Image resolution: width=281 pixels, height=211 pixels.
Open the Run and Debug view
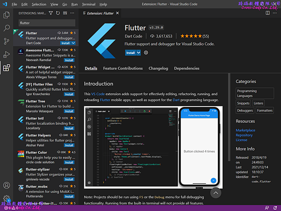pos(7,54)
